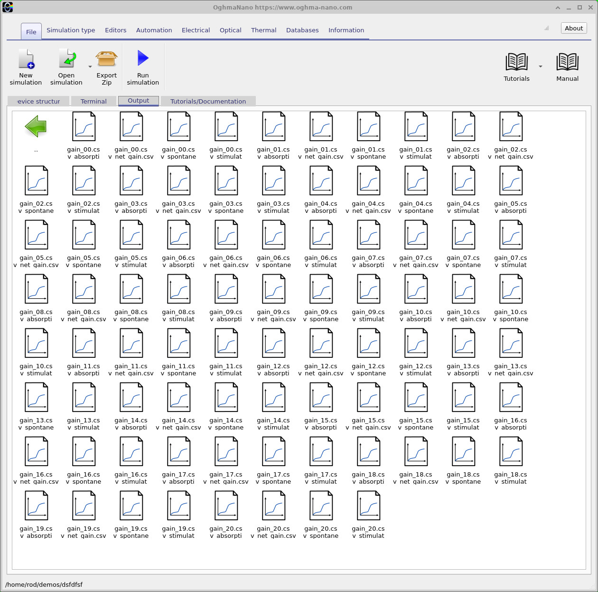Select gain_02.csv net gain file icon
The height and width of the screenshot is (592, 598).
[511, 126]
